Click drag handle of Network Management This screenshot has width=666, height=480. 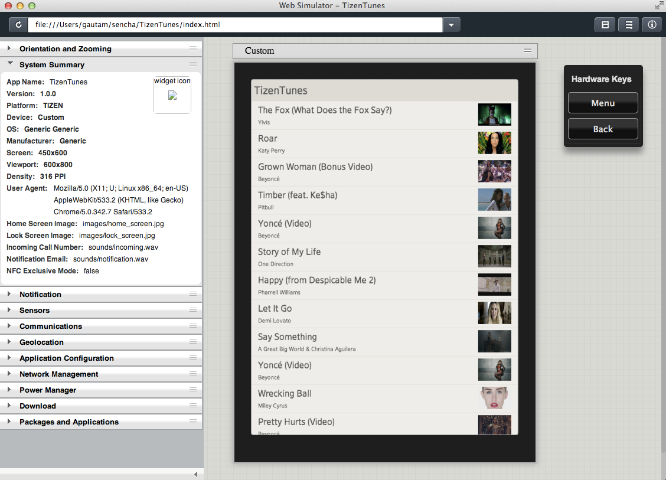coord(193,373)
